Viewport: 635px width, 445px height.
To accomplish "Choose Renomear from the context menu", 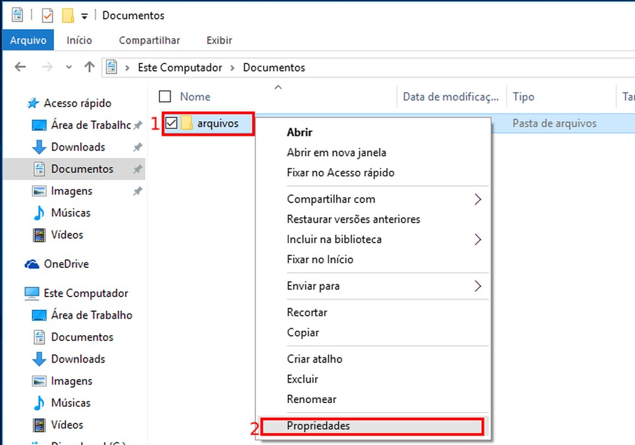I will coord(312,399).
